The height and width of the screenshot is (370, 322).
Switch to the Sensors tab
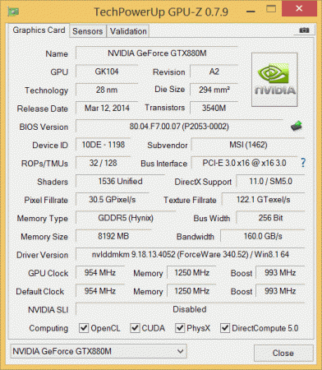point(88,31)
